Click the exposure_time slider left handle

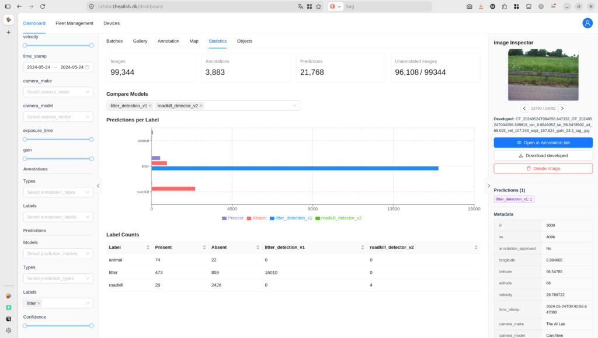25,139
